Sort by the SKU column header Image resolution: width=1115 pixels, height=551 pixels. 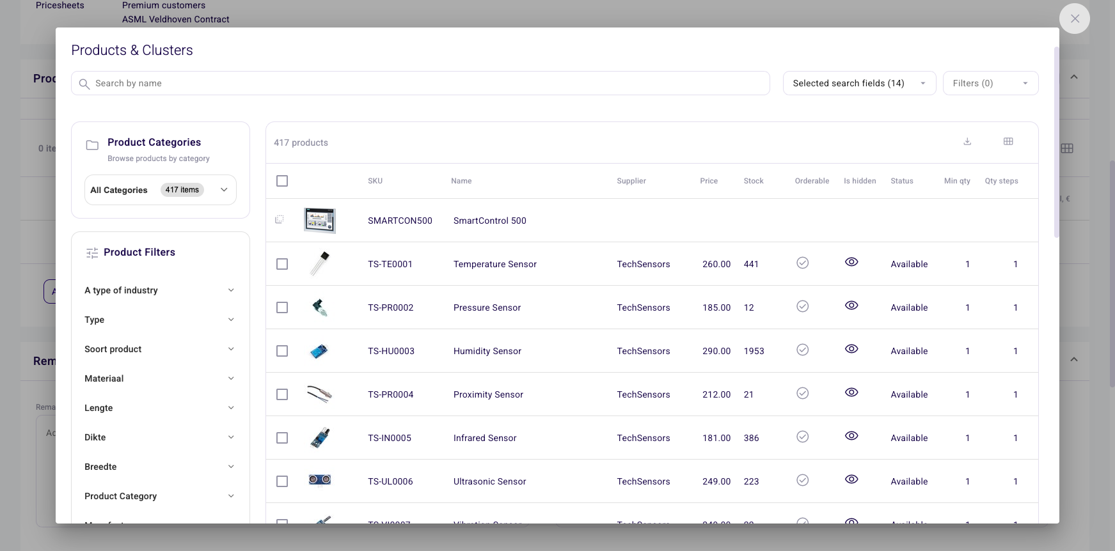click(375, 181)
